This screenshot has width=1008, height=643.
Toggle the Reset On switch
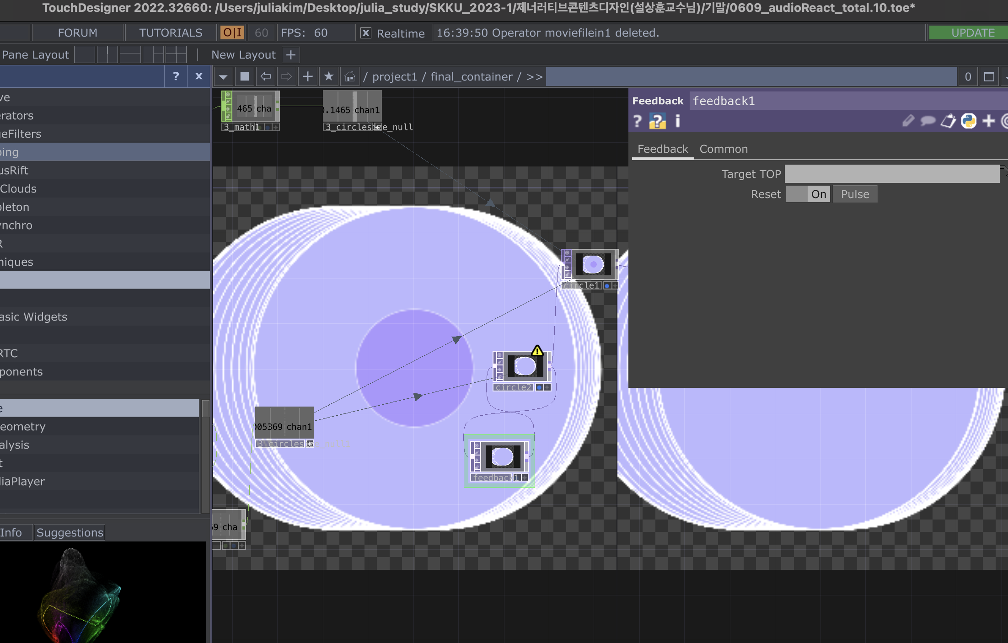click(808, 194)
